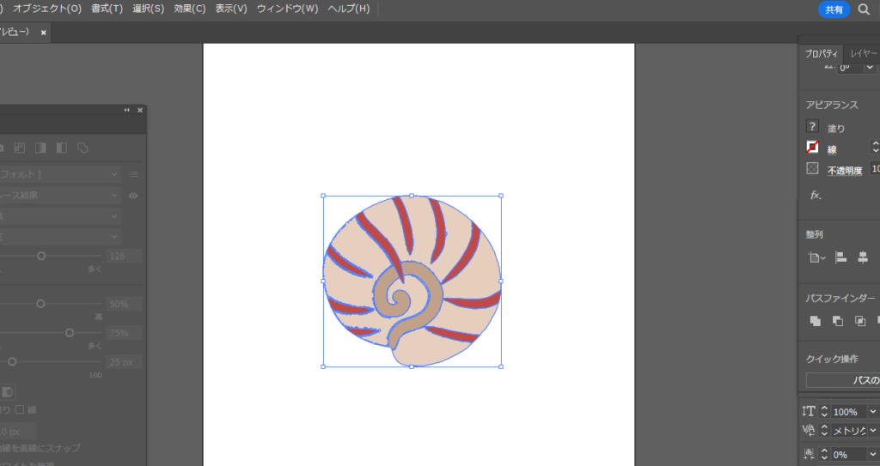Click the 共有 share button
880x466 pixels.
(834, 9)
